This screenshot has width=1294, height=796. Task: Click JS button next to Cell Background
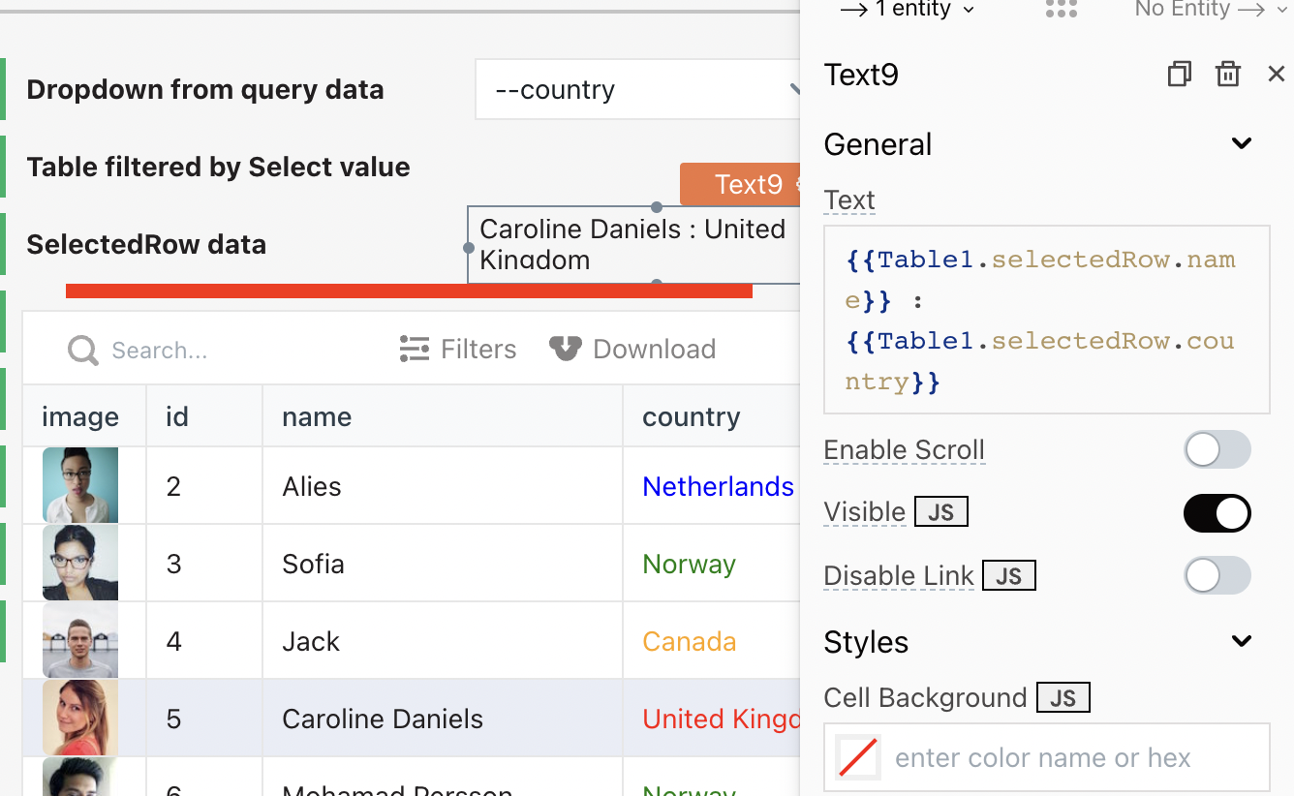tap(1063, 697)
